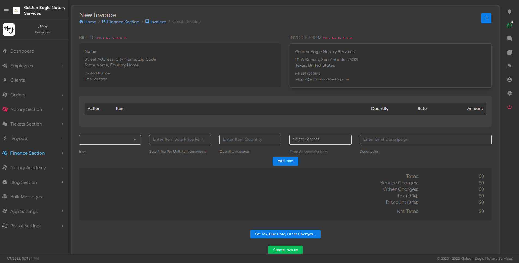Image resolution: width=519 pixels, height=263 pixels.
Task: Expand the BILL TO edit dropdown
Action: [112, 38]
